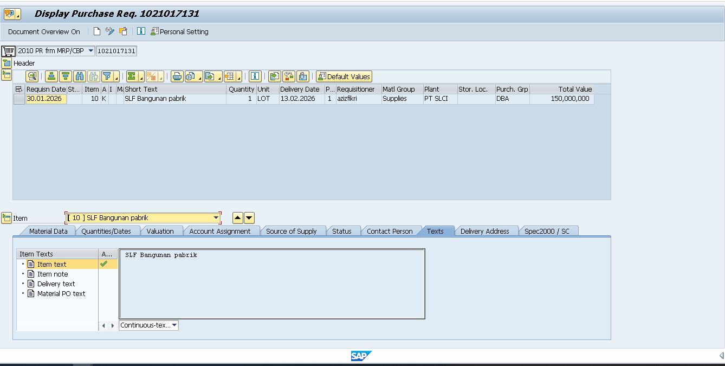
Task: Open the Find binoculars tool
Action: click(x=80, y=76)
